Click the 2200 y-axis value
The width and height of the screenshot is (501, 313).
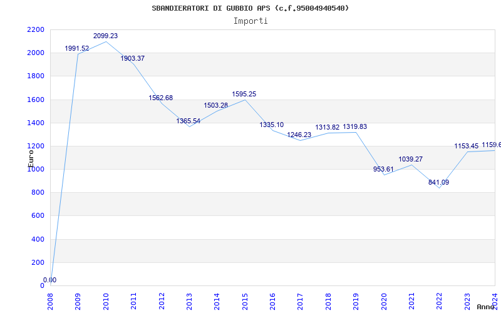pos(36,29)
